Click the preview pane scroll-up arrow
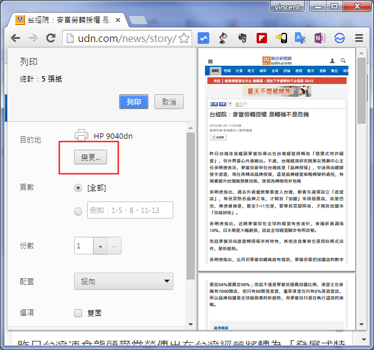Screen dimensions: 374x350 [x=362, y=53]
